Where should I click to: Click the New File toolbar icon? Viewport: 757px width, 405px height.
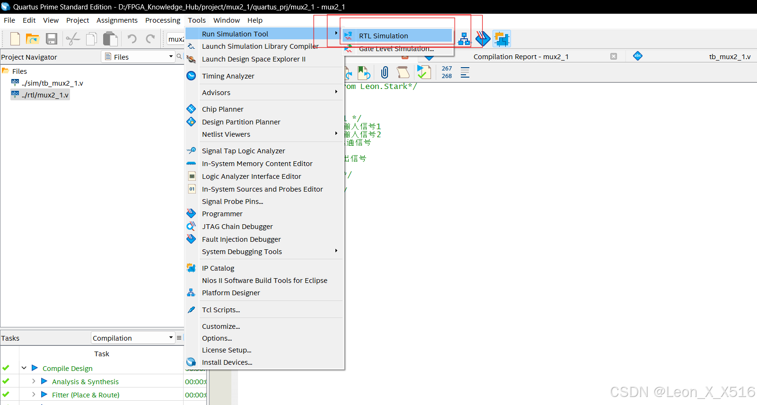pos(15,39)
